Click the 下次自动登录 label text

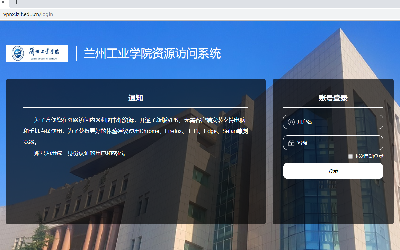click(368, 157)
